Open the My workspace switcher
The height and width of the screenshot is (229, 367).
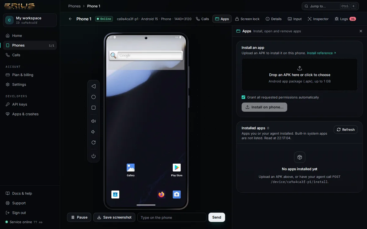pos(30,20)
